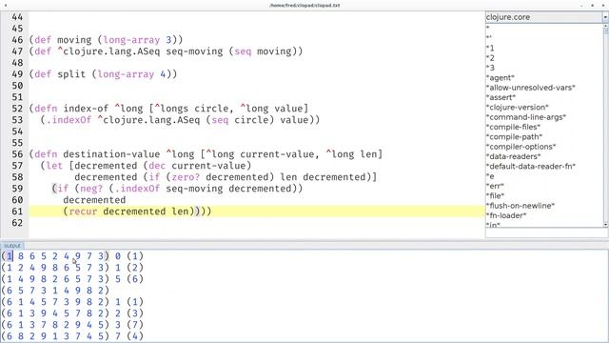Screen dimensions: 609x343
Task: Select *fn-loader* entry
Action: 506,215
